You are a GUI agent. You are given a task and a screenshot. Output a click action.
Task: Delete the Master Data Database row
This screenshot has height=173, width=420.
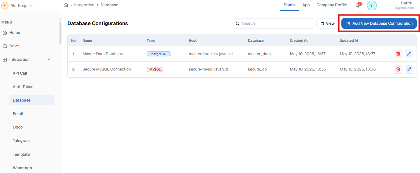(x=398, y=54)
